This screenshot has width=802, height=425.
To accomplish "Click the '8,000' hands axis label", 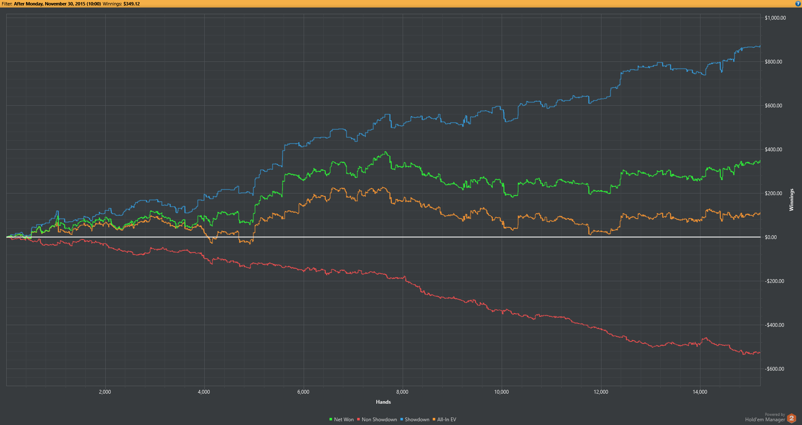I will tap(402, 392).
